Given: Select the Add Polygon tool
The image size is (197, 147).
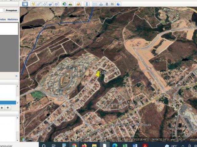Looking at the screenshot, I should [39, 4].
